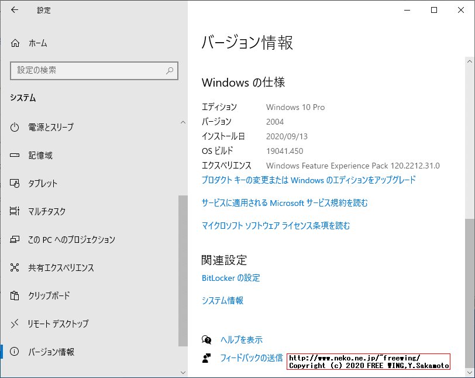This screenshot has width=475, height=378.
Task: Click the storage drive icon beside 記憶域
Action: (x=15, y=155)
